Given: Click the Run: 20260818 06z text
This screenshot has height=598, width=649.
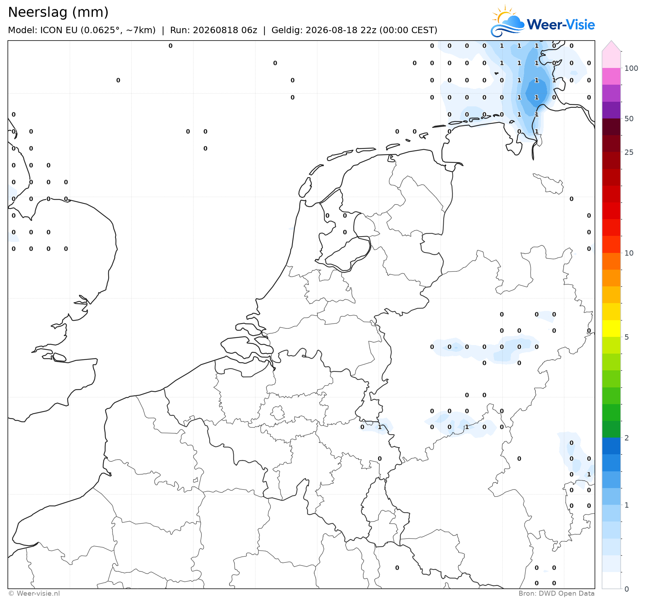Looking at the screenshot, I should 213,30.
